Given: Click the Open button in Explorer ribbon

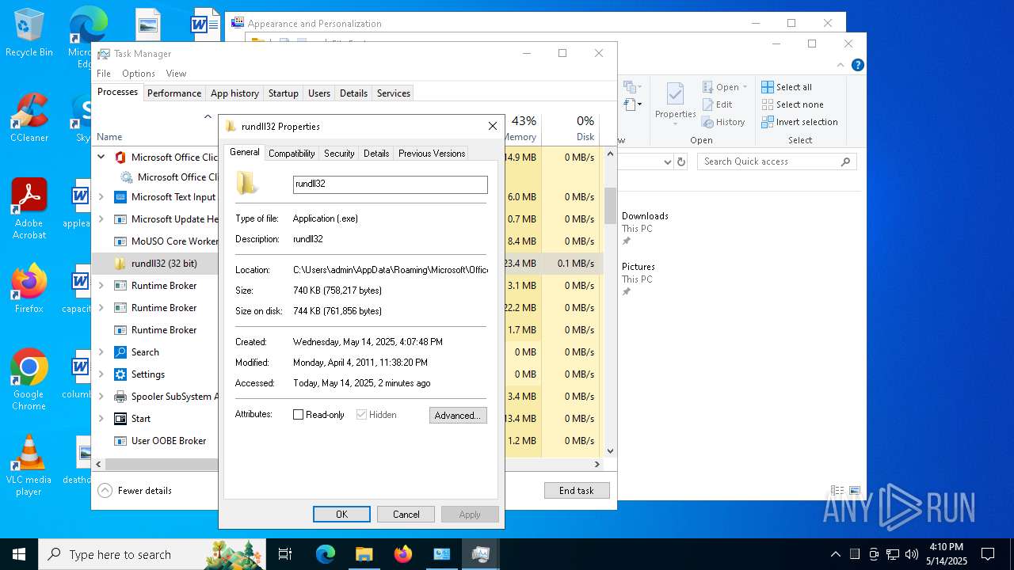Looking at the screenshot, I should (725, 87).
